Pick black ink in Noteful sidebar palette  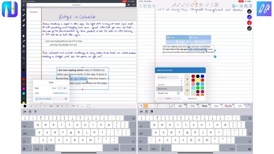point(24,70)
